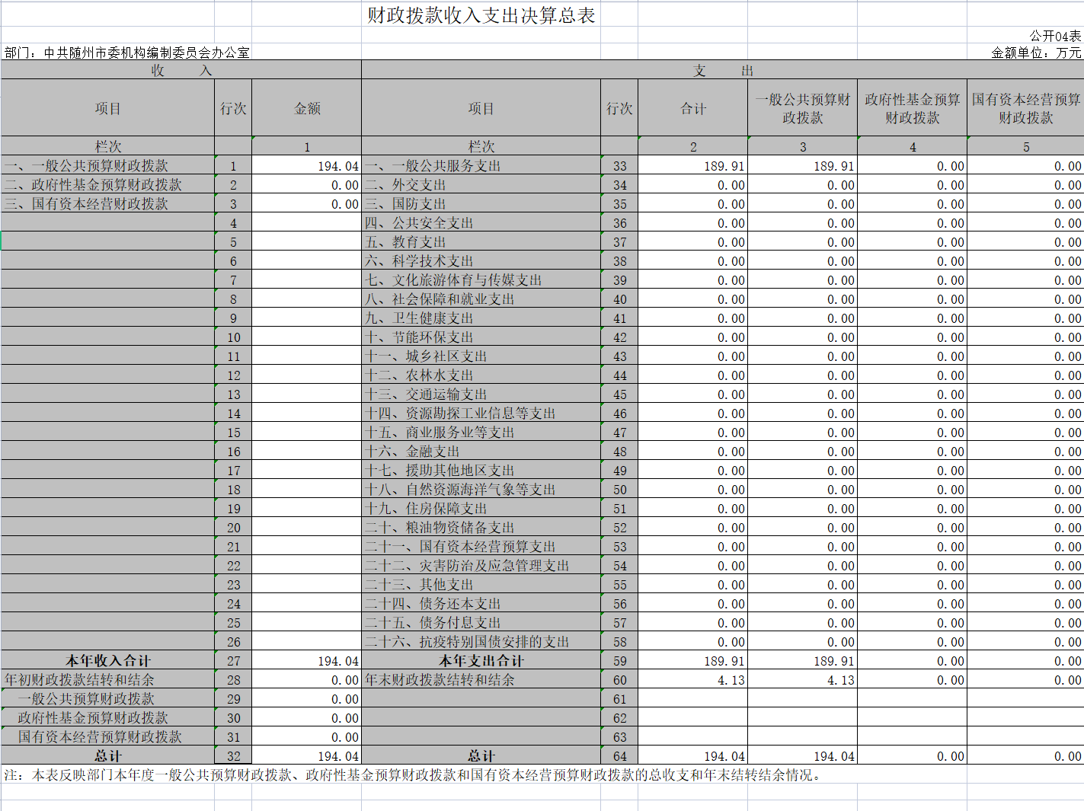1084x811 pixels.
Task: Select the 年末财政拨款结转和结余 cell
Action: (440, 680)
